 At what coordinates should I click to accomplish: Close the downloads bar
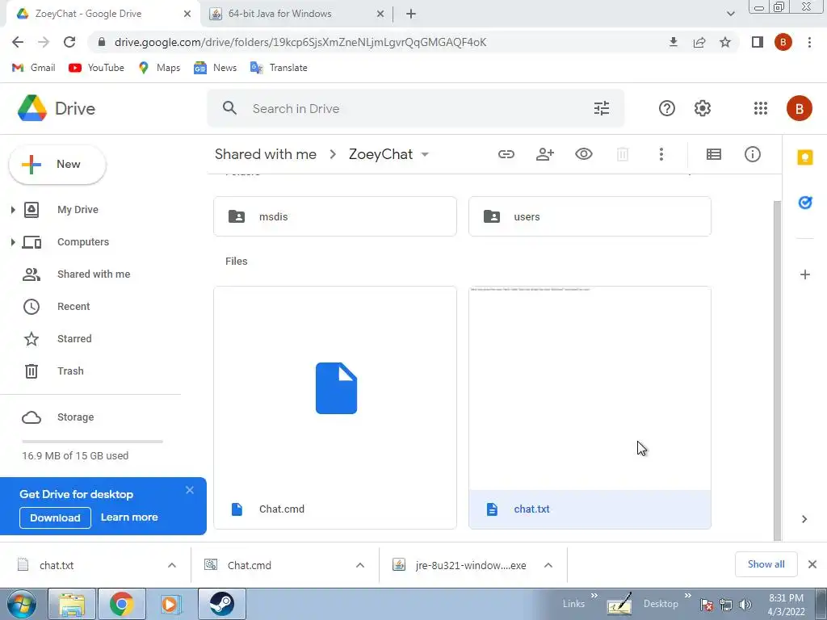pyautogui.click(x=812, y=564)
